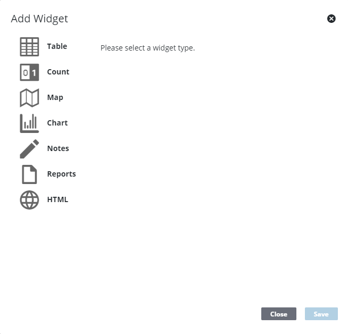
Task: Choose the HTML globe icon
Action: pos(29,200)
